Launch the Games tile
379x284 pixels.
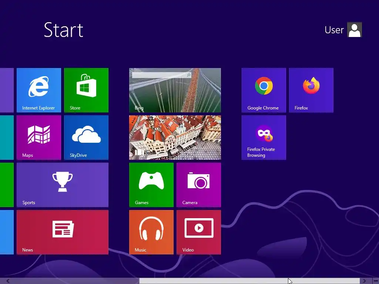pyautogui.click(x=151, y=185)
